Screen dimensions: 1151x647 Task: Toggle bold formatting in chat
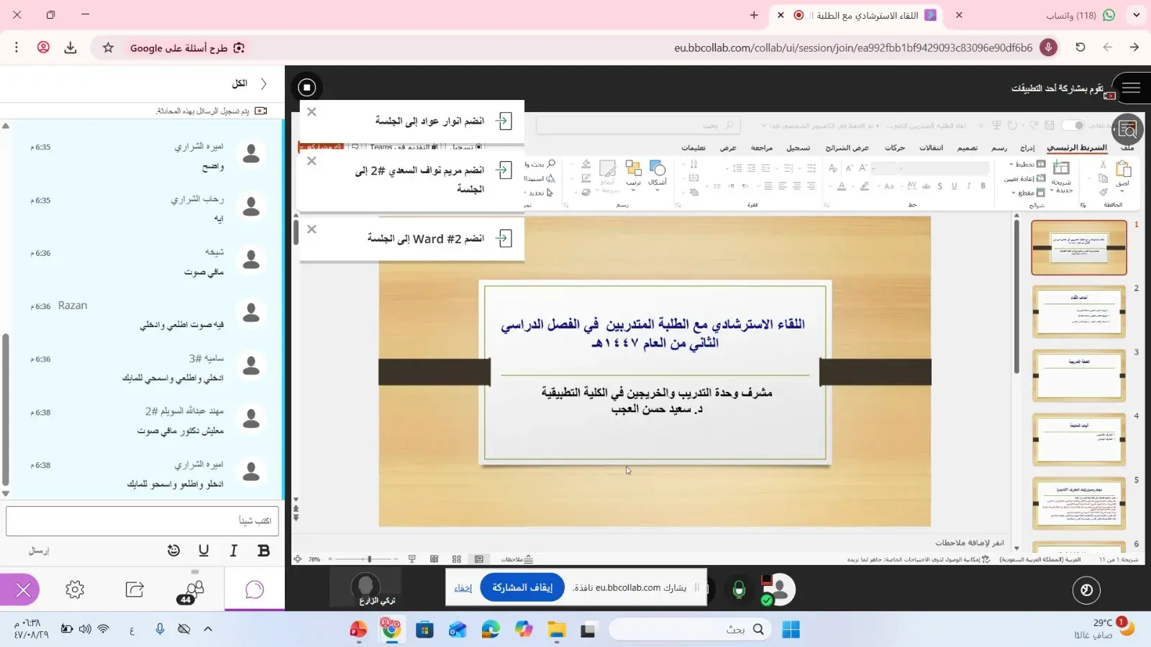(263, 551)
